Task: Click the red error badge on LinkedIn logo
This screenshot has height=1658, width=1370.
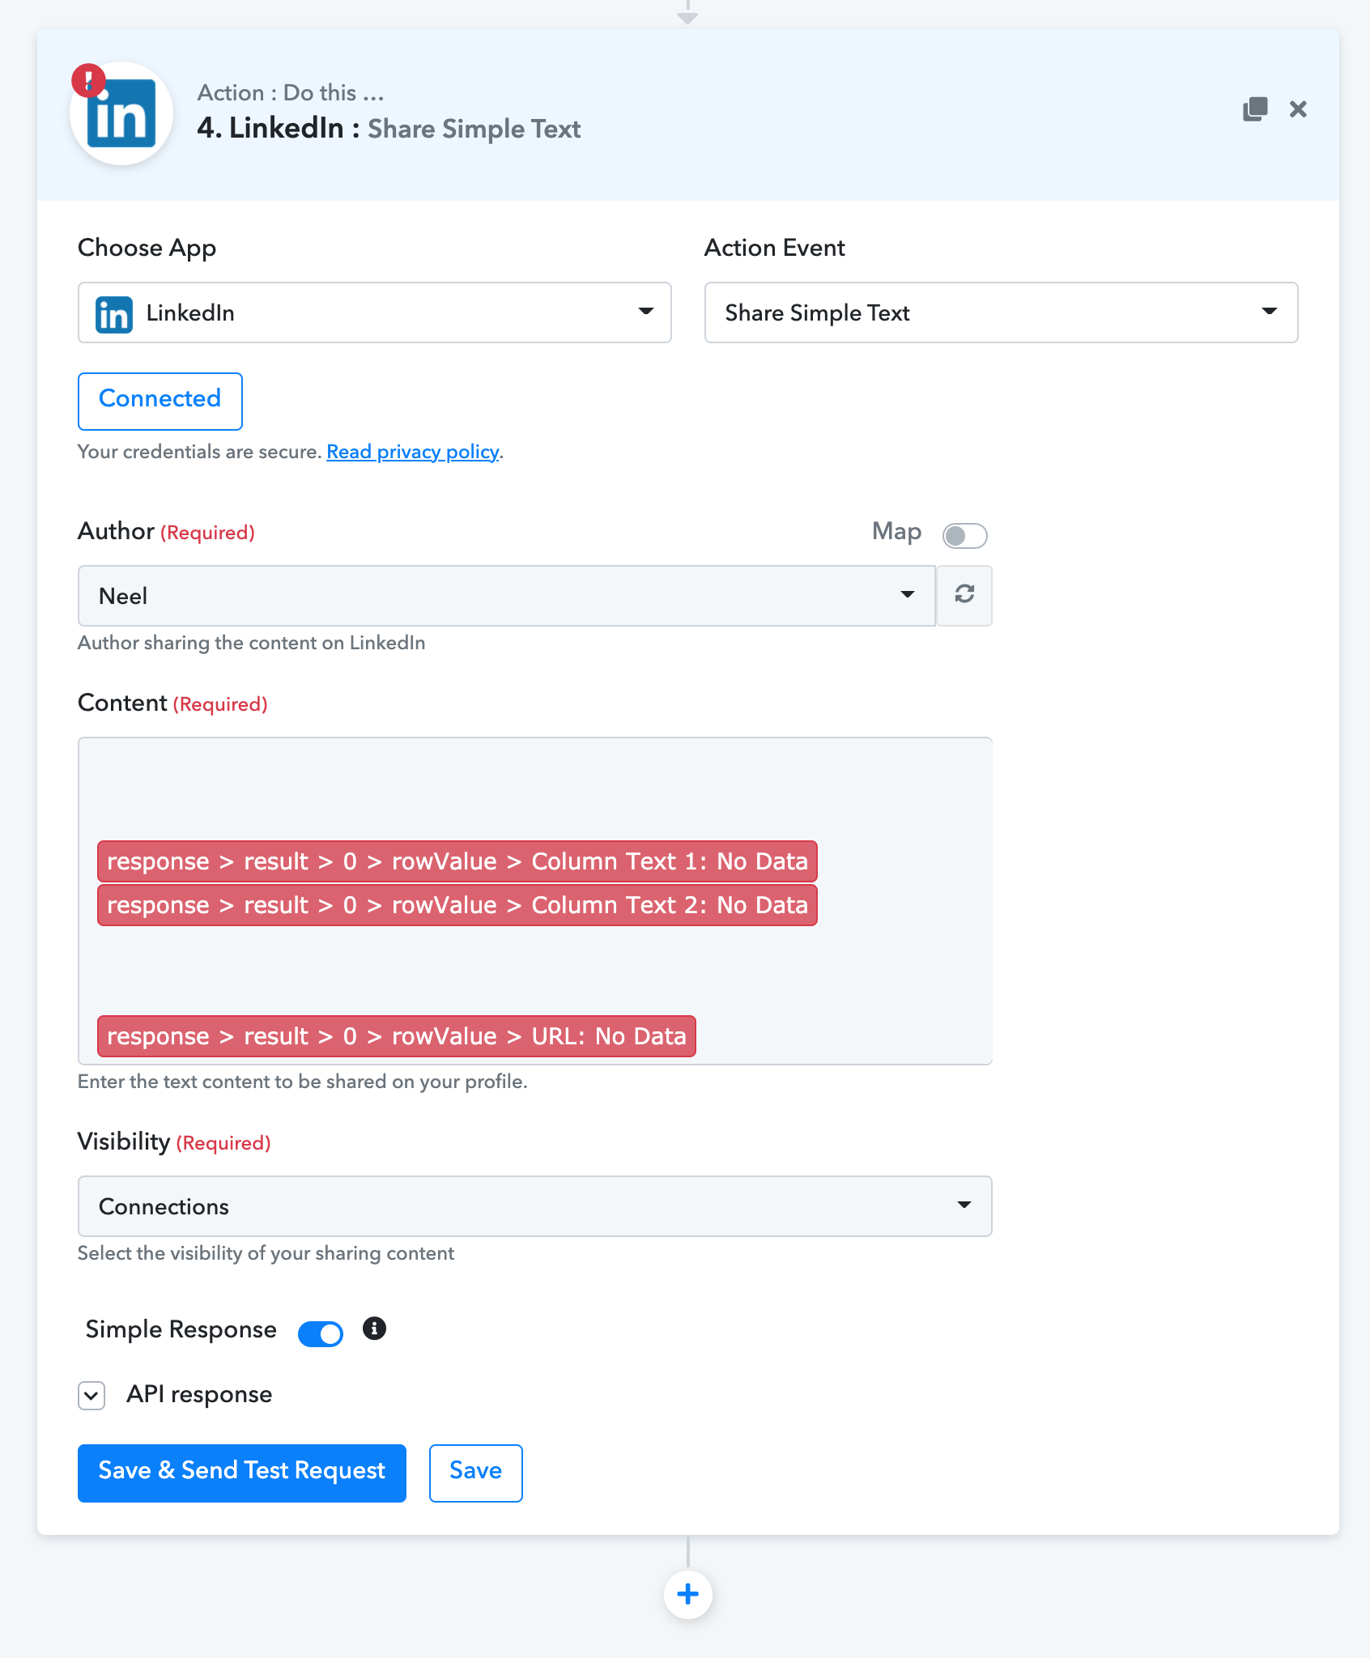Action: pyautogui.click(x=88, y=80)
